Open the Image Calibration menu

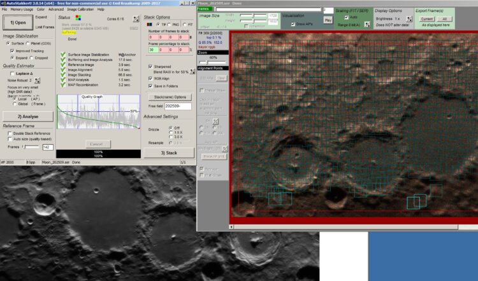pyautogui.click(x=80, y=10)
